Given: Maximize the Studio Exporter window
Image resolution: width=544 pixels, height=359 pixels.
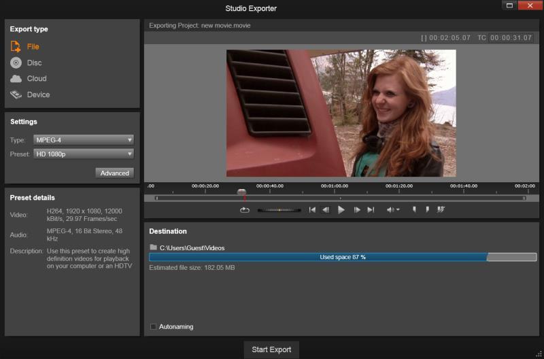Looking at the screenshot, I should pos(509,5).
